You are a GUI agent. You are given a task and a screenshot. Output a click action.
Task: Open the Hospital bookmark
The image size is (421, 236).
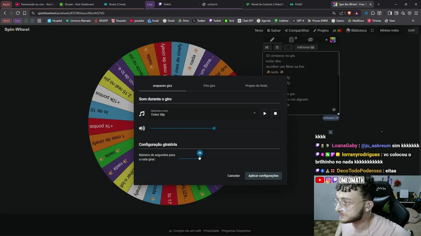(x=55, y=21)
